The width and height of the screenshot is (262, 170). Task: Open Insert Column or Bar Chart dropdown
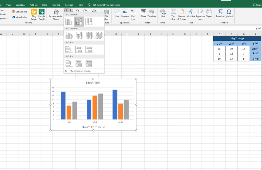pyautogui.click(x=66, y=10)
